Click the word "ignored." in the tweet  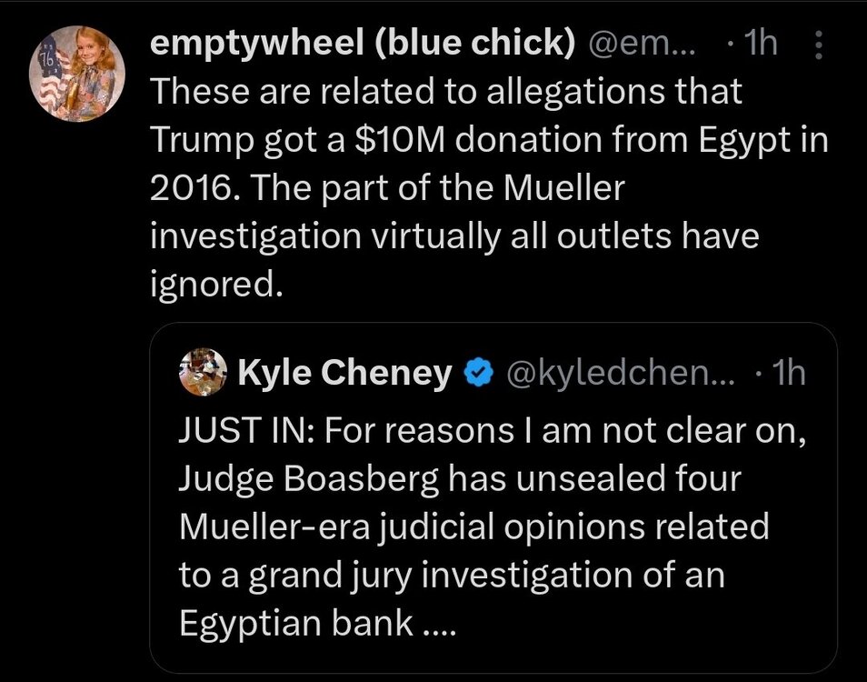pos(210,285)
